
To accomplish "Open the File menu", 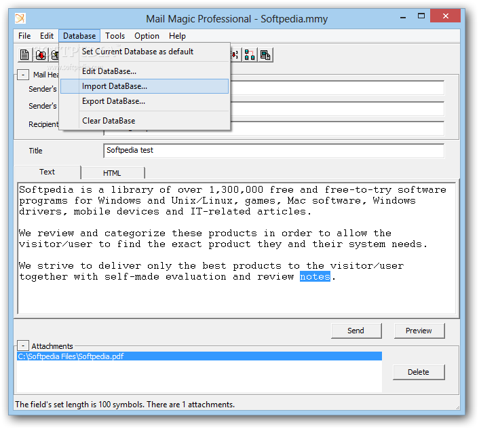I will pyautogui.click(x=24, y=36).
